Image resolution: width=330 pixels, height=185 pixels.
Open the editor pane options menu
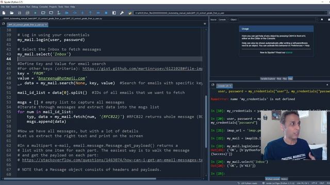205,24
